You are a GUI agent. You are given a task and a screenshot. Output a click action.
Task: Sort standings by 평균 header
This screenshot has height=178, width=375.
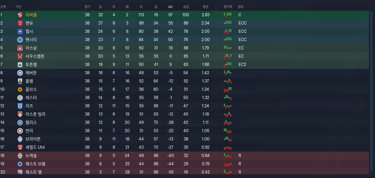click(x=205, y=7)
